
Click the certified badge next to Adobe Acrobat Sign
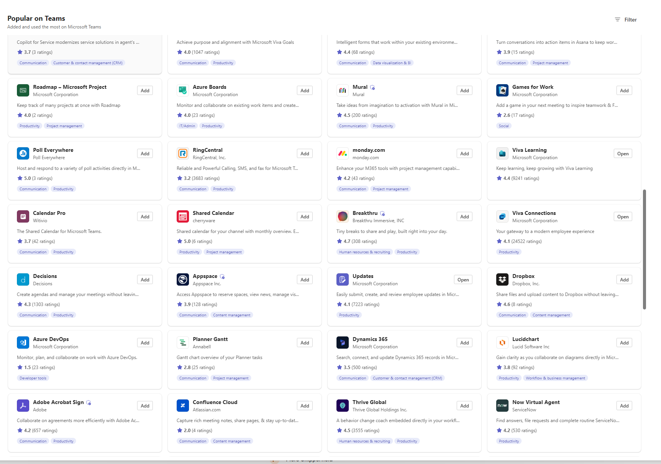click(88, 403)
